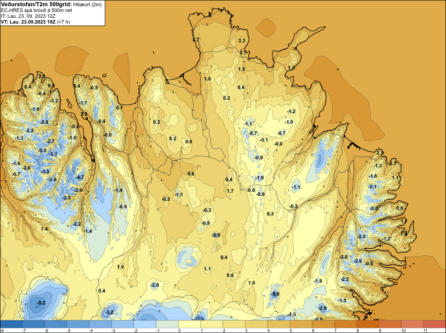446x333 pixels.
Task: Click the "-5.2" temperature value
Action: pyautogui.click(x=41, y=303)
